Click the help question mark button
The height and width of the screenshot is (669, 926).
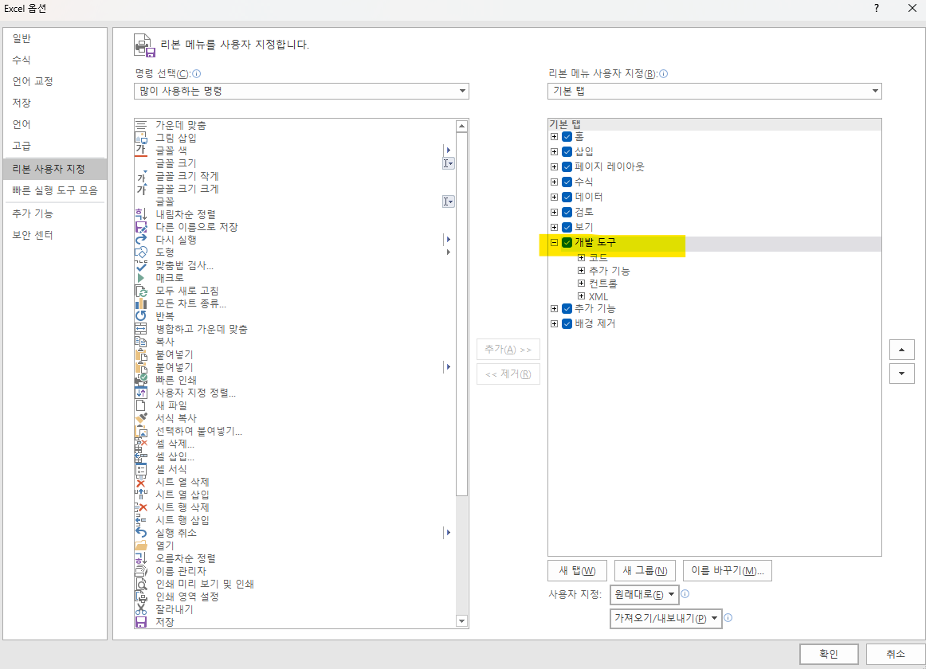pos(877,8)
